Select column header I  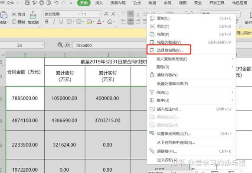[x=65, y=55]
